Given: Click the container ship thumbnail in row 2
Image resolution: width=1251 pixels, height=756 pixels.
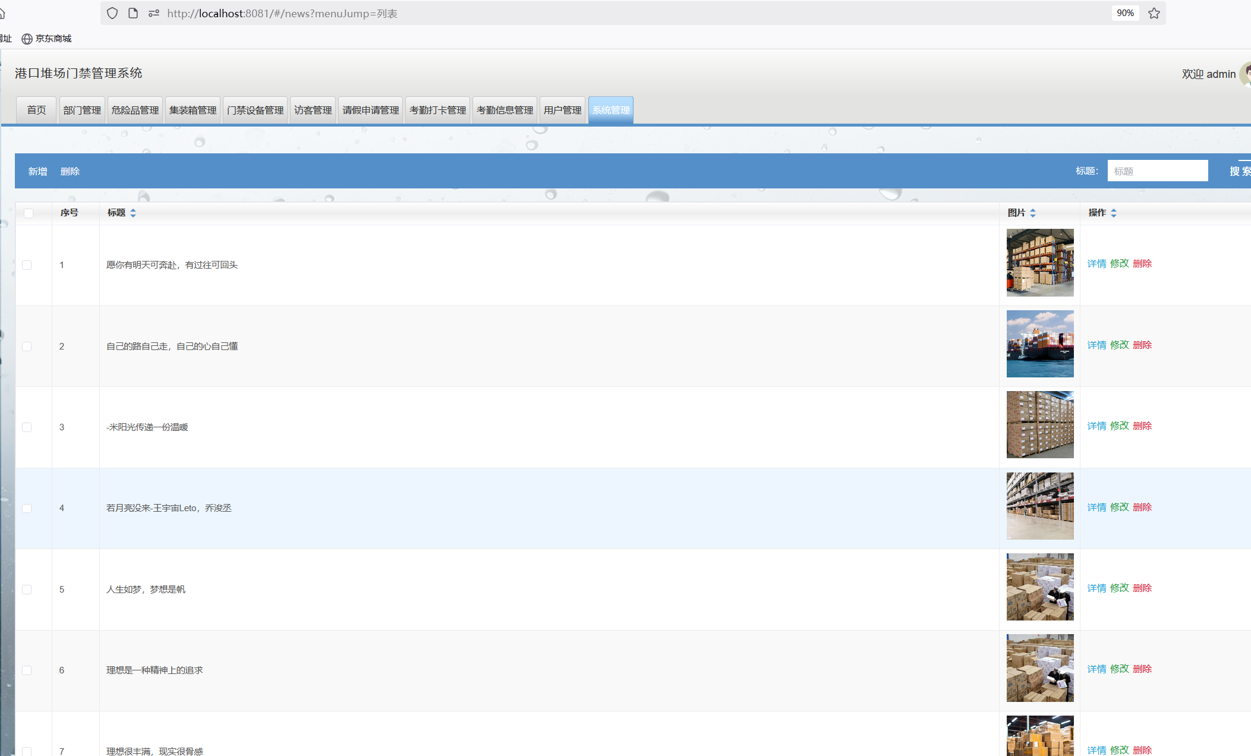Looking at the screenshot, I should [x=1039, y=344].
